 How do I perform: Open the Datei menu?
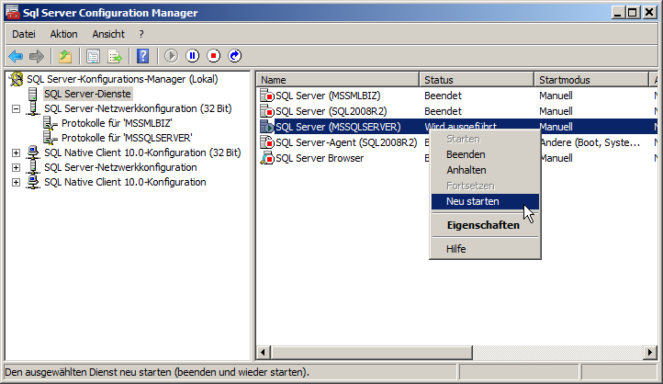pos(24,34)
